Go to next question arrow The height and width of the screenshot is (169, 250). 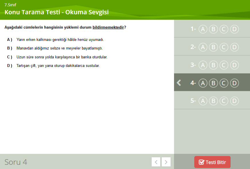(166, 162)
